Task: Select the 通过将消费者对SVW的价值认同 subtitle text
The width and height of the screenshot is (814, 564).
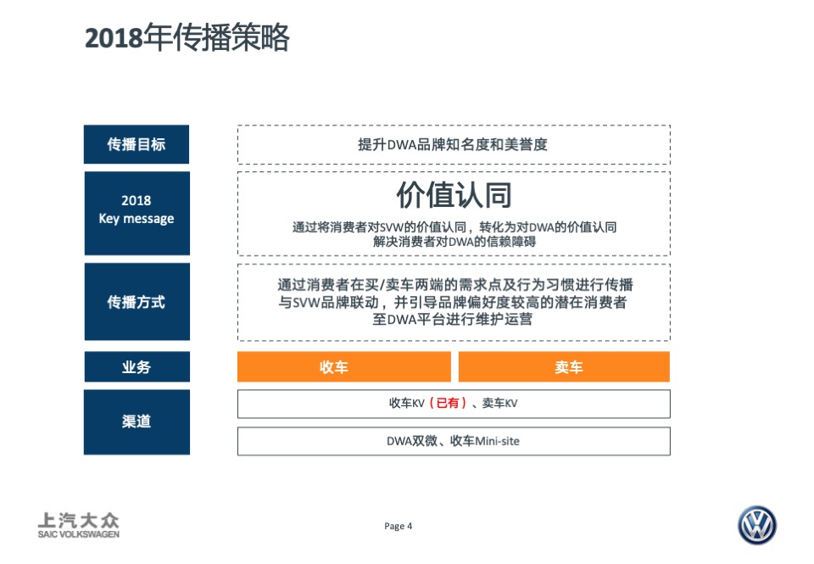Action: (454, 226)
